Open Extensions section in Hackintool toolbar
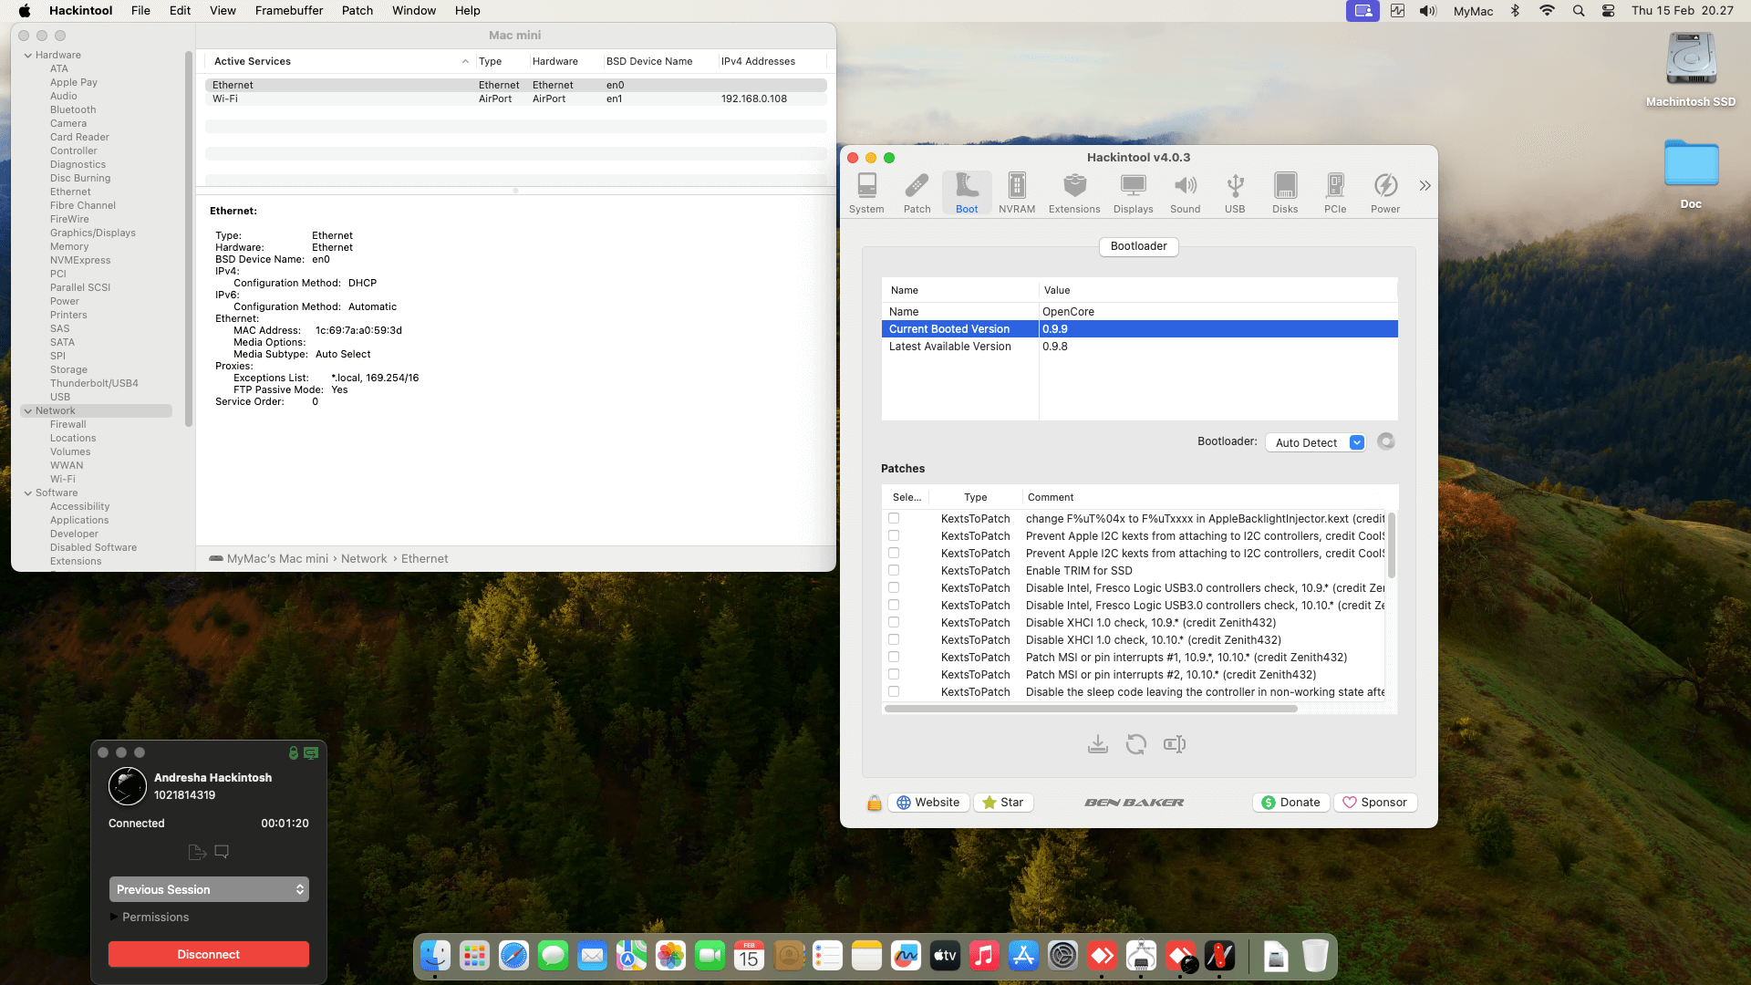1751x985 pixels. point(1074,192)
